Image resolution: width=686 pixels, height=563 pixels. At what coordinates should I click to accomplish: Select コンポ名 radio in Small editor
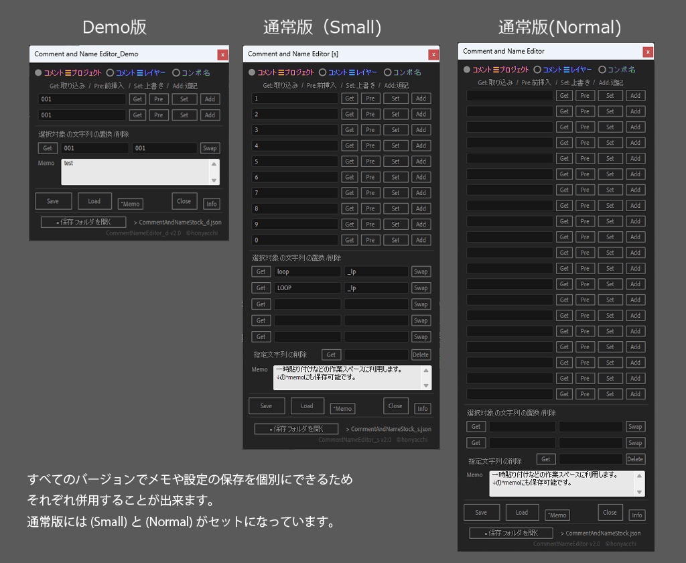pos(387,72)
